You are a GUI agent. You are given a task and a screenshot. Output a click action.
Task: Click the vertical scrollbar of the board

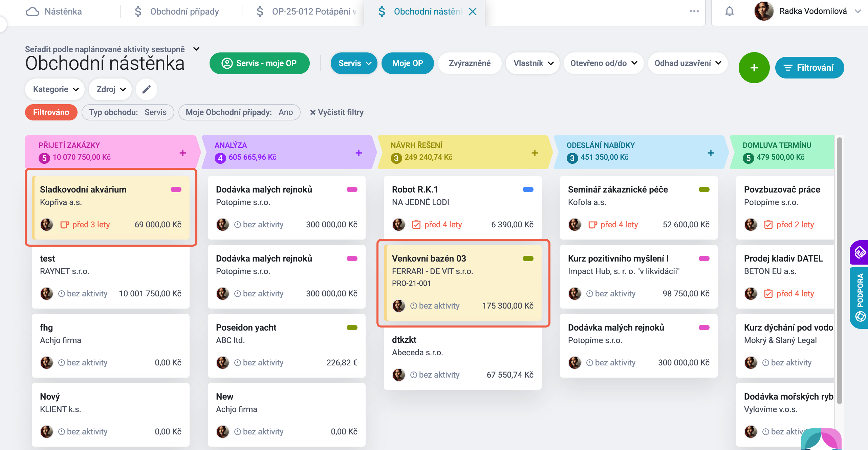(839, 271)
